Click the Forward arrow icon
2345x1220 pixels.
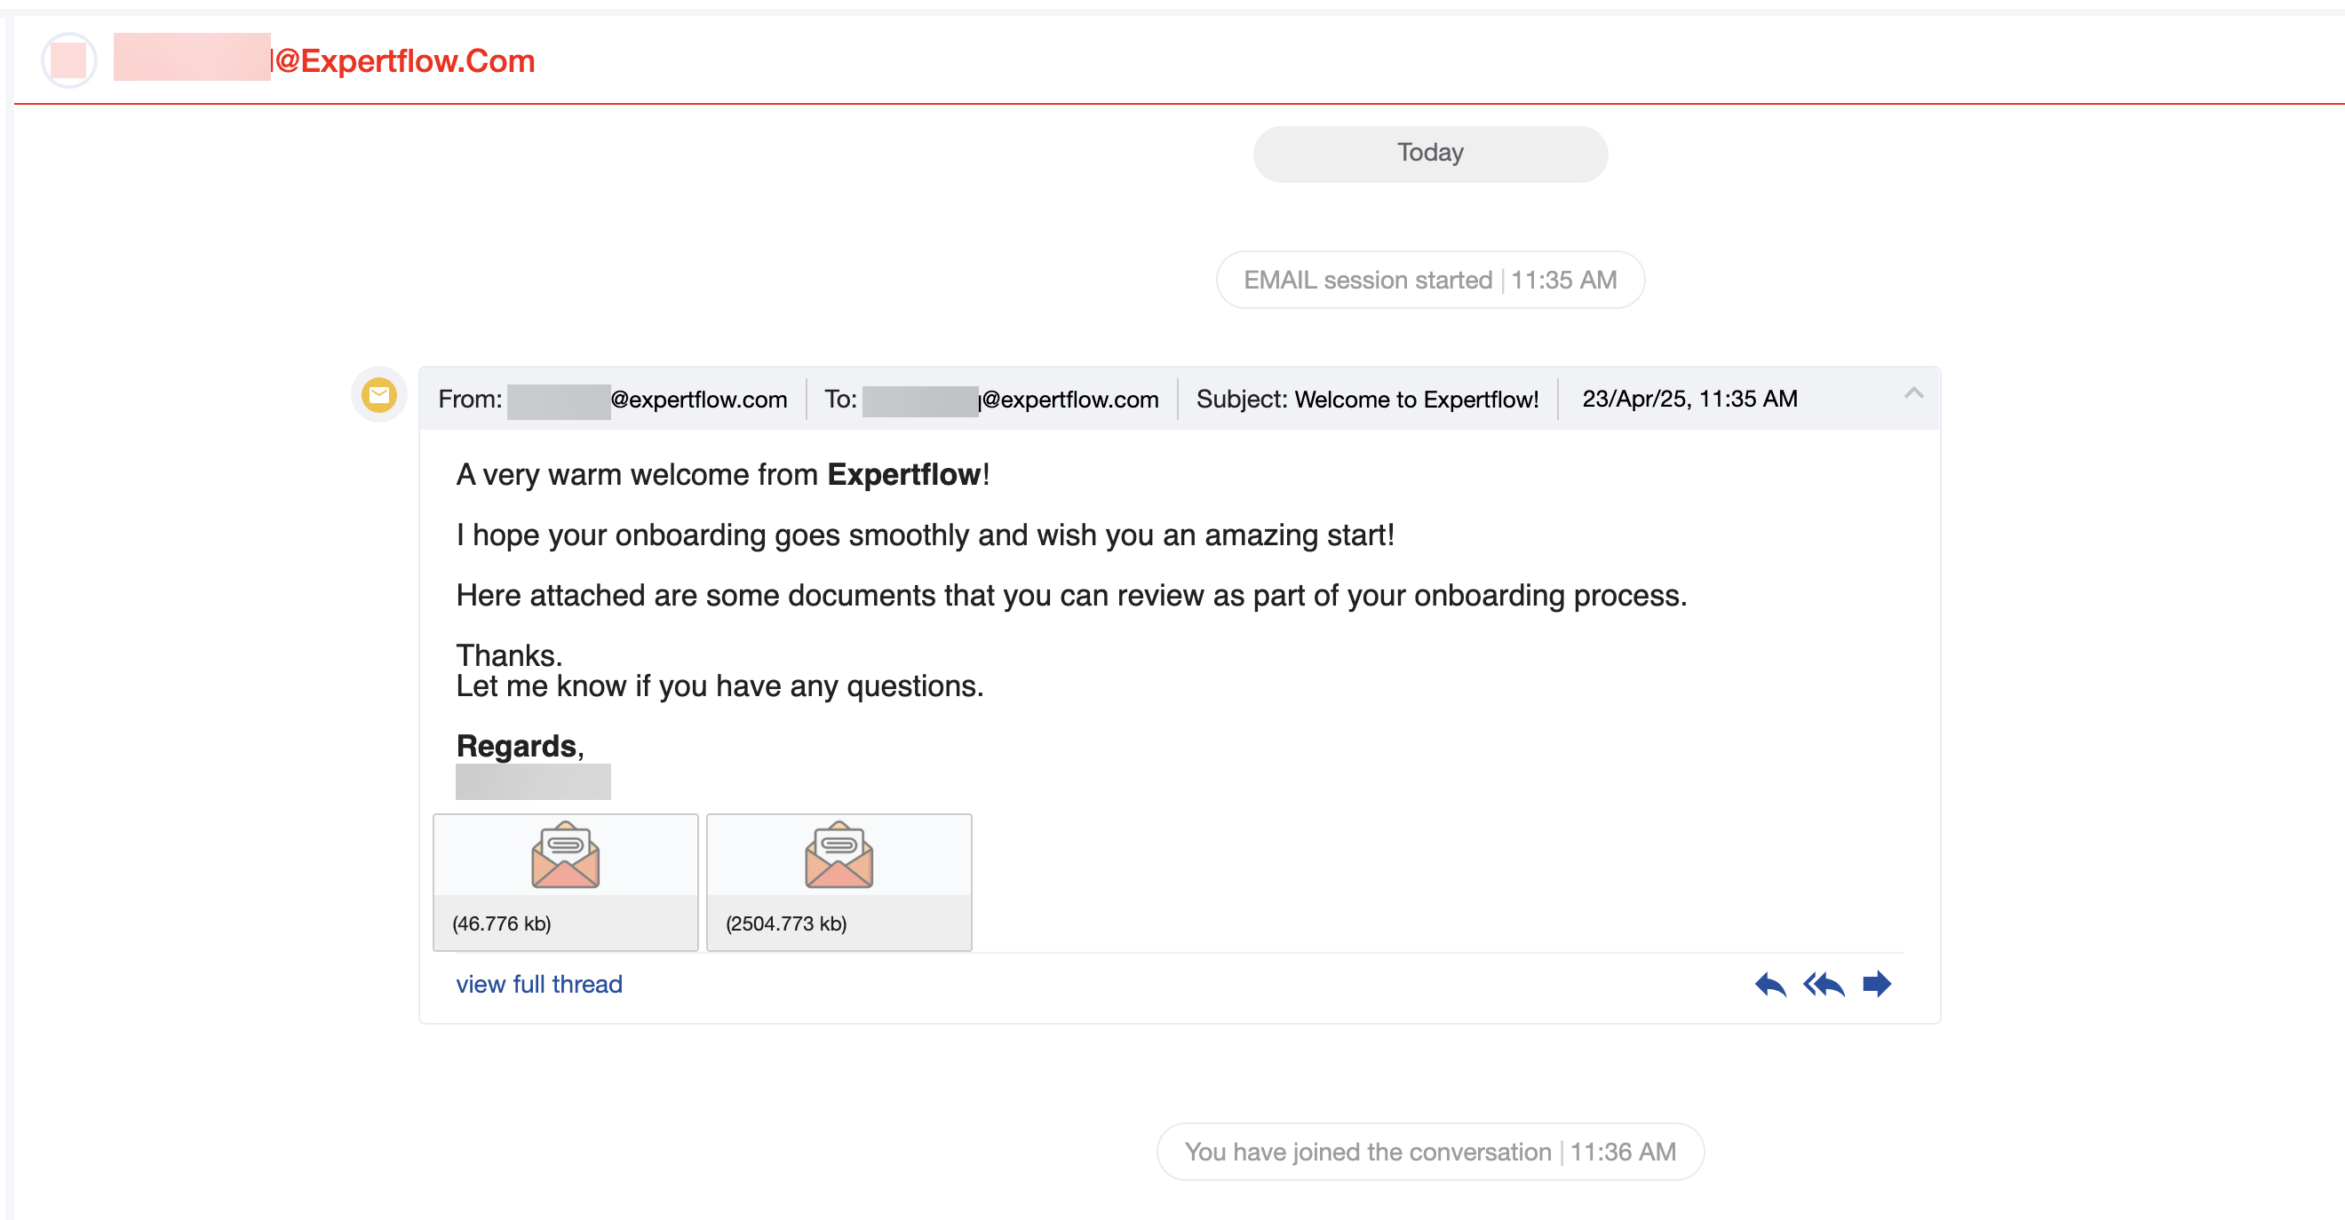[1877, 984]
